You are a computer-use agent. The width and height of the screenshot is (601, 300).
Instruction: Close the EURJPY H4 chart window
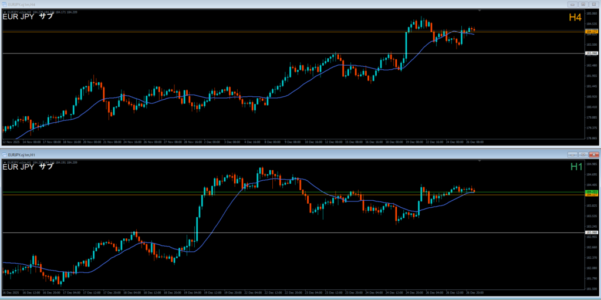pyautogui.click(x=593, y=4)
